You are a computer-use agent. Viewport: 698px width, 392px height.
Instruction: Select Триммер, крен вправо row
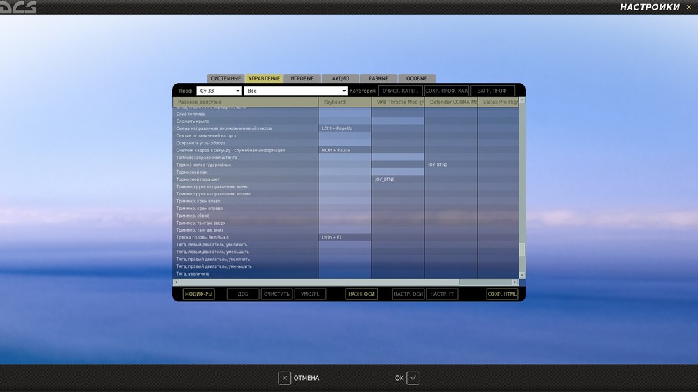246,209
